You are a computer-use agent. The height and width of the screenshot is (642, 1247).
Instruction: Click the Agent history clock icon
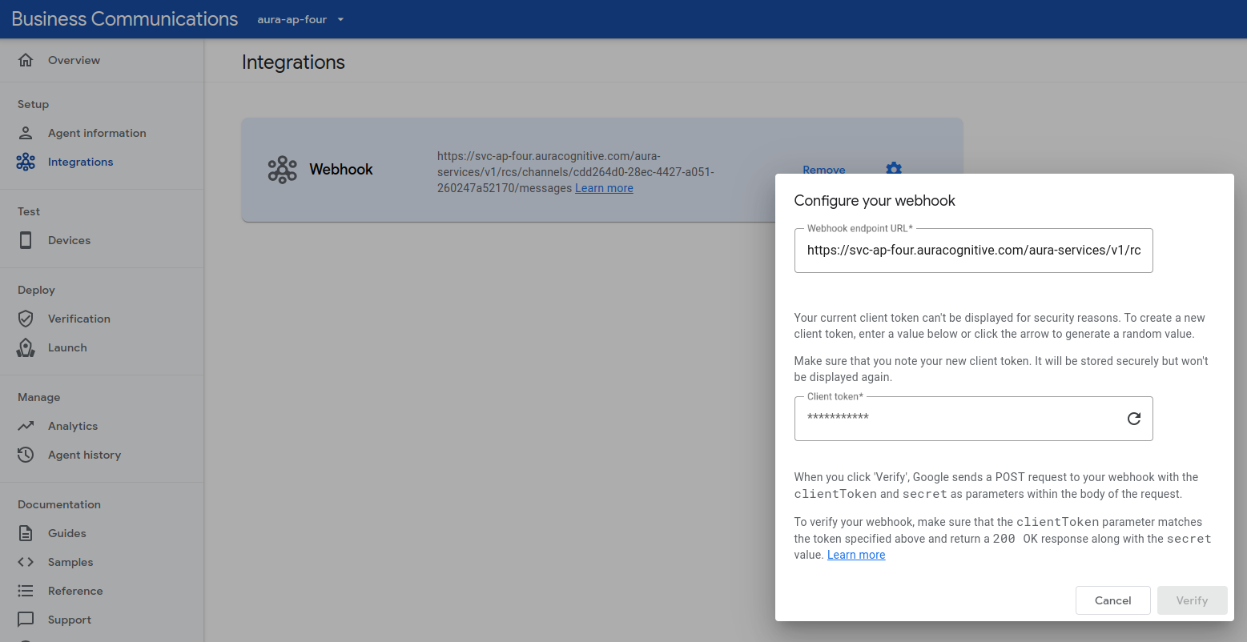pos(26,455)
